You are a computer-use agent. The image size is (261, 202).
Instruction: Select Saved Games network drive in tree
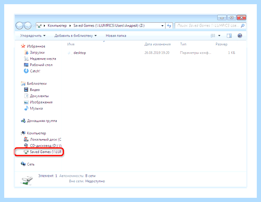tap(45, 152)
